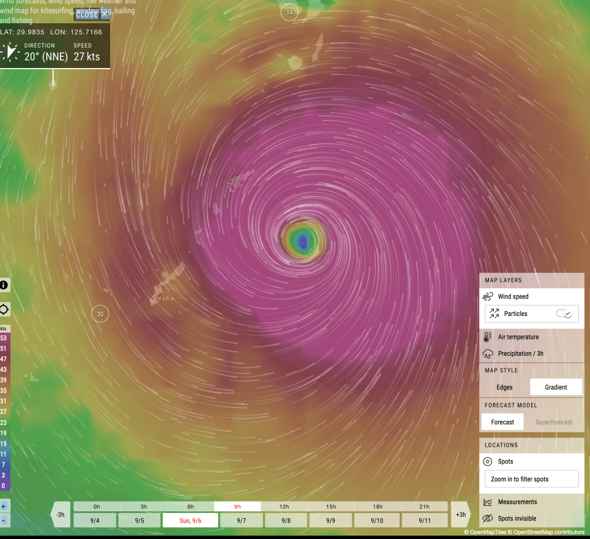This screenshot has height=539, width=590.
Task: Click the info icon on left edge
Action: click(4, 285)
